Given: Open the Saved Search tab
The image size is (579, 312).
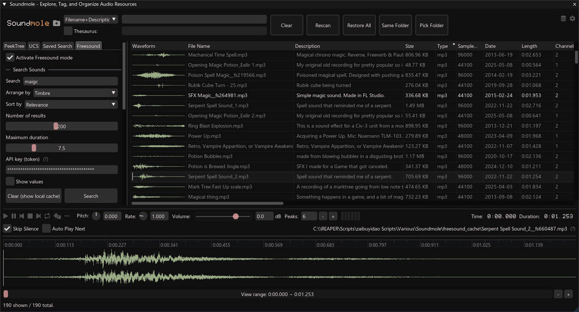Looking at the screenshot, I should click(x=57, y=46).
